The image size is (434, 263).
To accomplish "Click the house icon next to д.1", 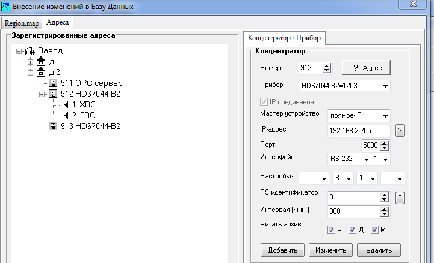I will (x=41, y=62).
